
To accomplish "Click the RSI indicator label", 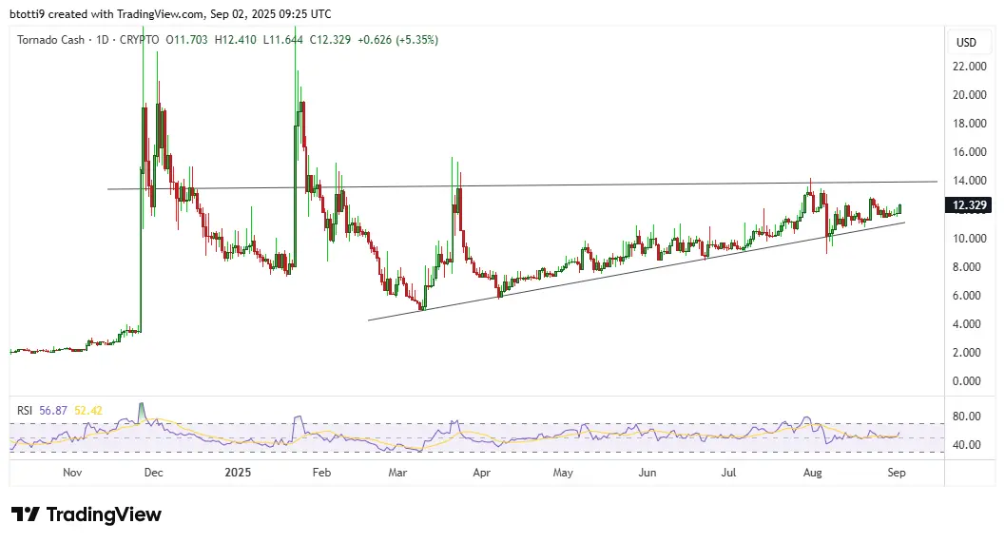I will (x=25, y=410).
